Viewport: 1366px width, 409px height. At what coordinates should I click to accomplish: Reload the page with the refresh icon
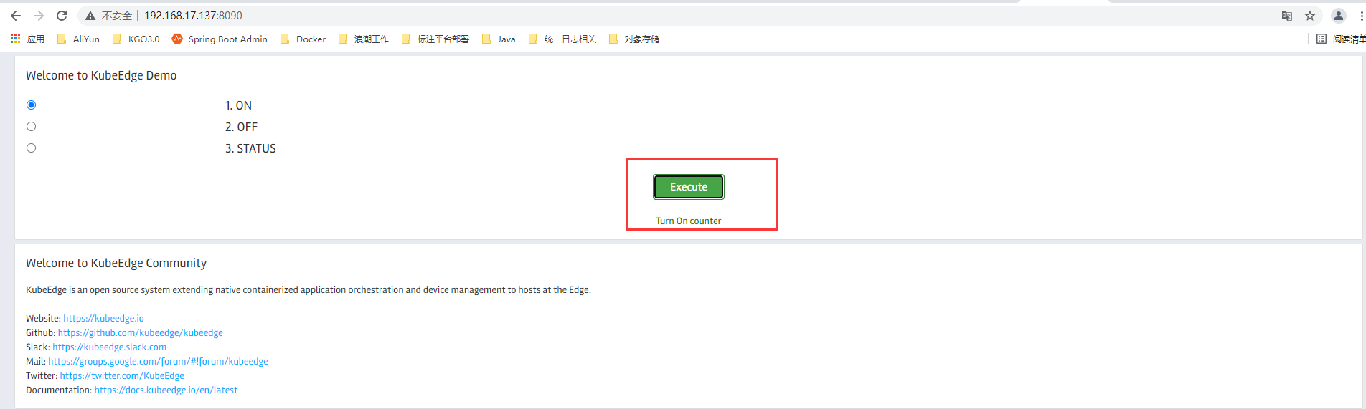[62, 16]
